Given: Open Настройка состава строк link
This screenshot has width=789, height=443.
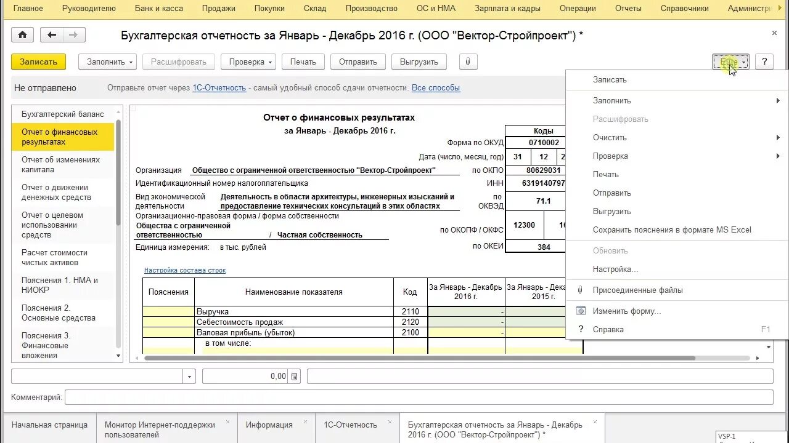Looking at the screenshot, I should [x=185, y=270].
